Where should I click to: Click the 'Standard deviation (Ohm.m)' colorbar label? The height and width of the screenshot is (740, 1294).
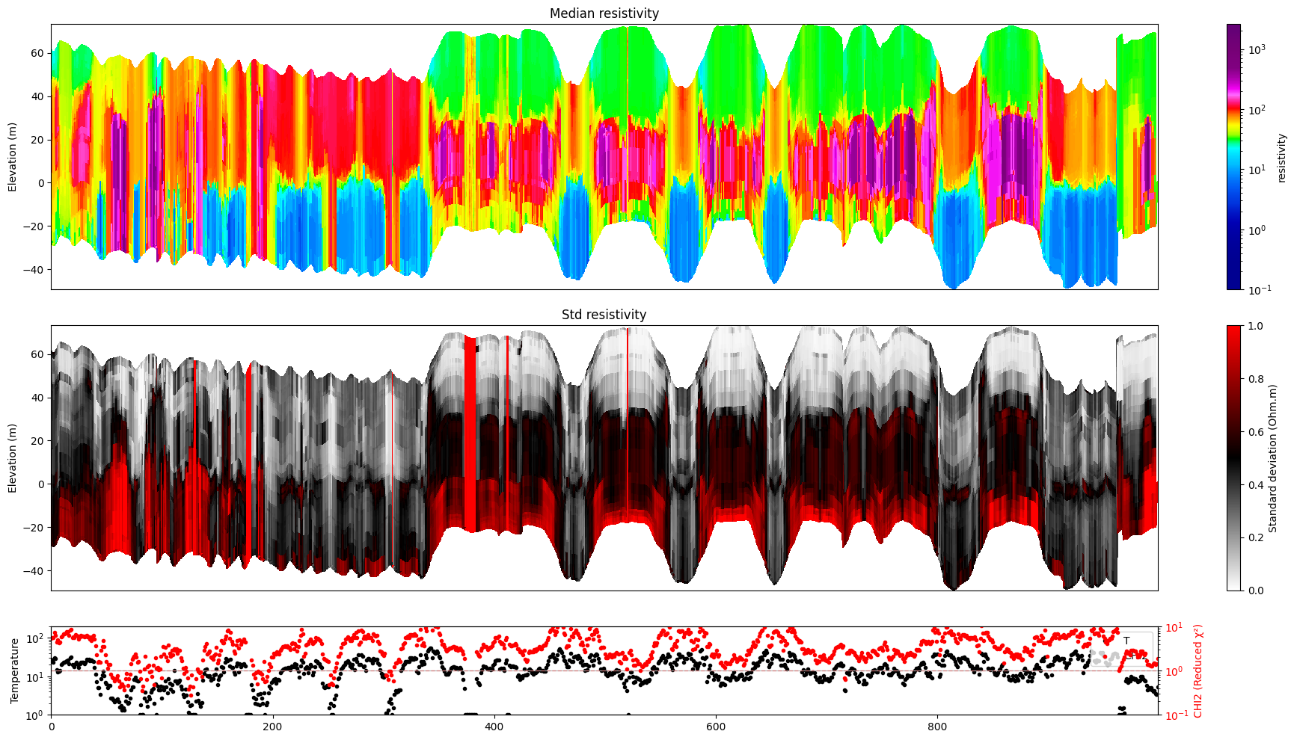pos(1272,457)
